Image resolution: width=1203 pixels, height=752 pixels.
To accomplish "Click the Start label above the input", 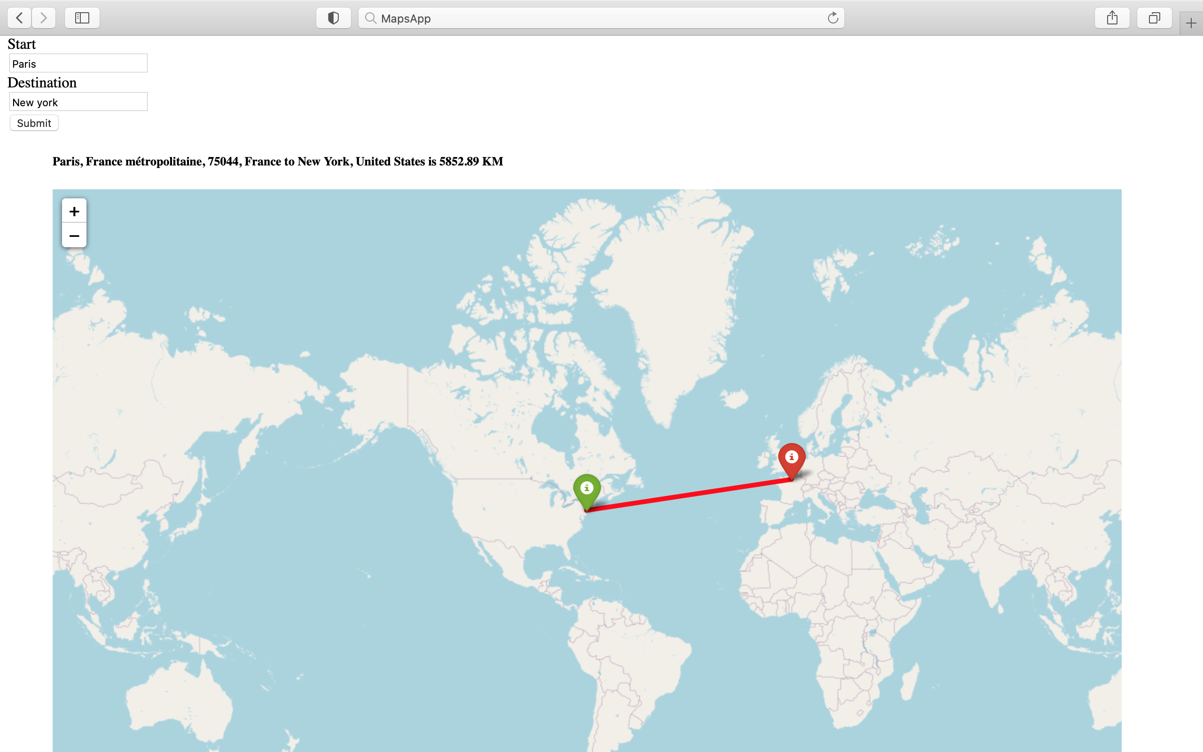I will coord(21,44).
